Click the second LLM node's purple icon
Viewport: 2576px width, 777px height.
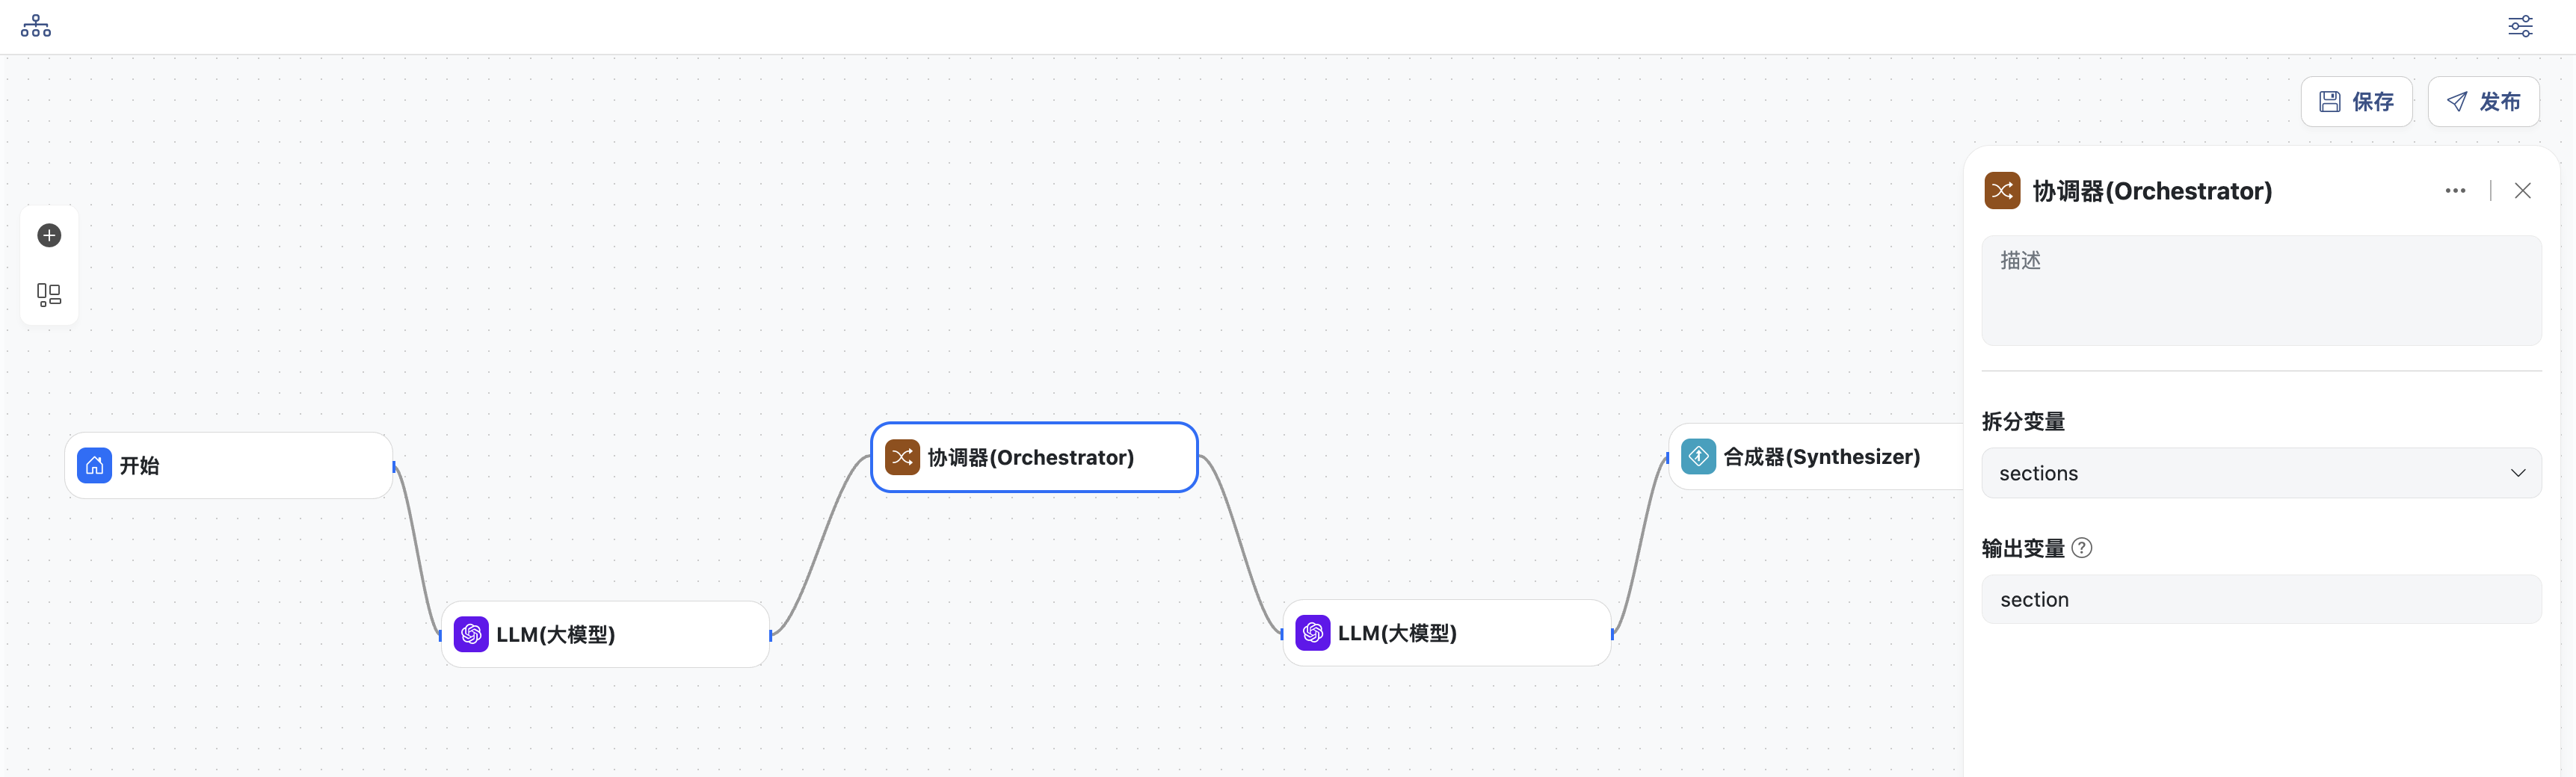pos(1312,632)
